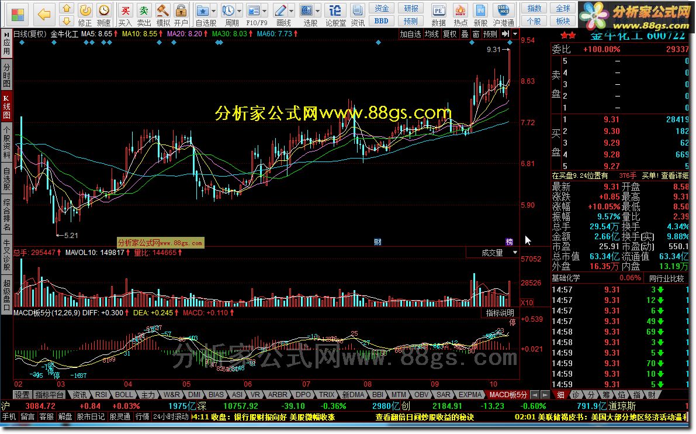The height and width of the screenshot is (434, 696).
Task: Open 同行业比较 industry comparison
Action: tap(666, 278)
